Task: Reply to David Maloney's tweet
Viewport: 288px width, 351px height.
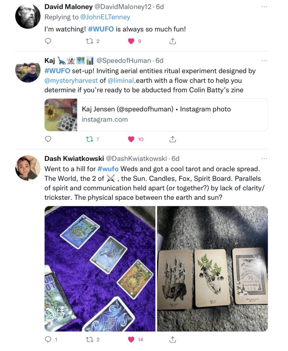Action: tap(48, 41)
